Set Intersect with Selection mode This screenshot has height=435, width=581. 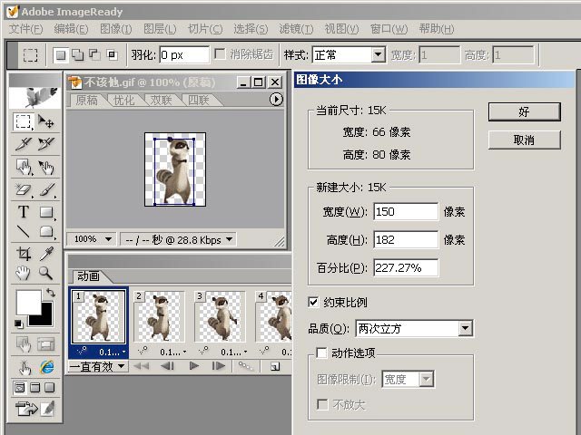(x=112, y=55)
